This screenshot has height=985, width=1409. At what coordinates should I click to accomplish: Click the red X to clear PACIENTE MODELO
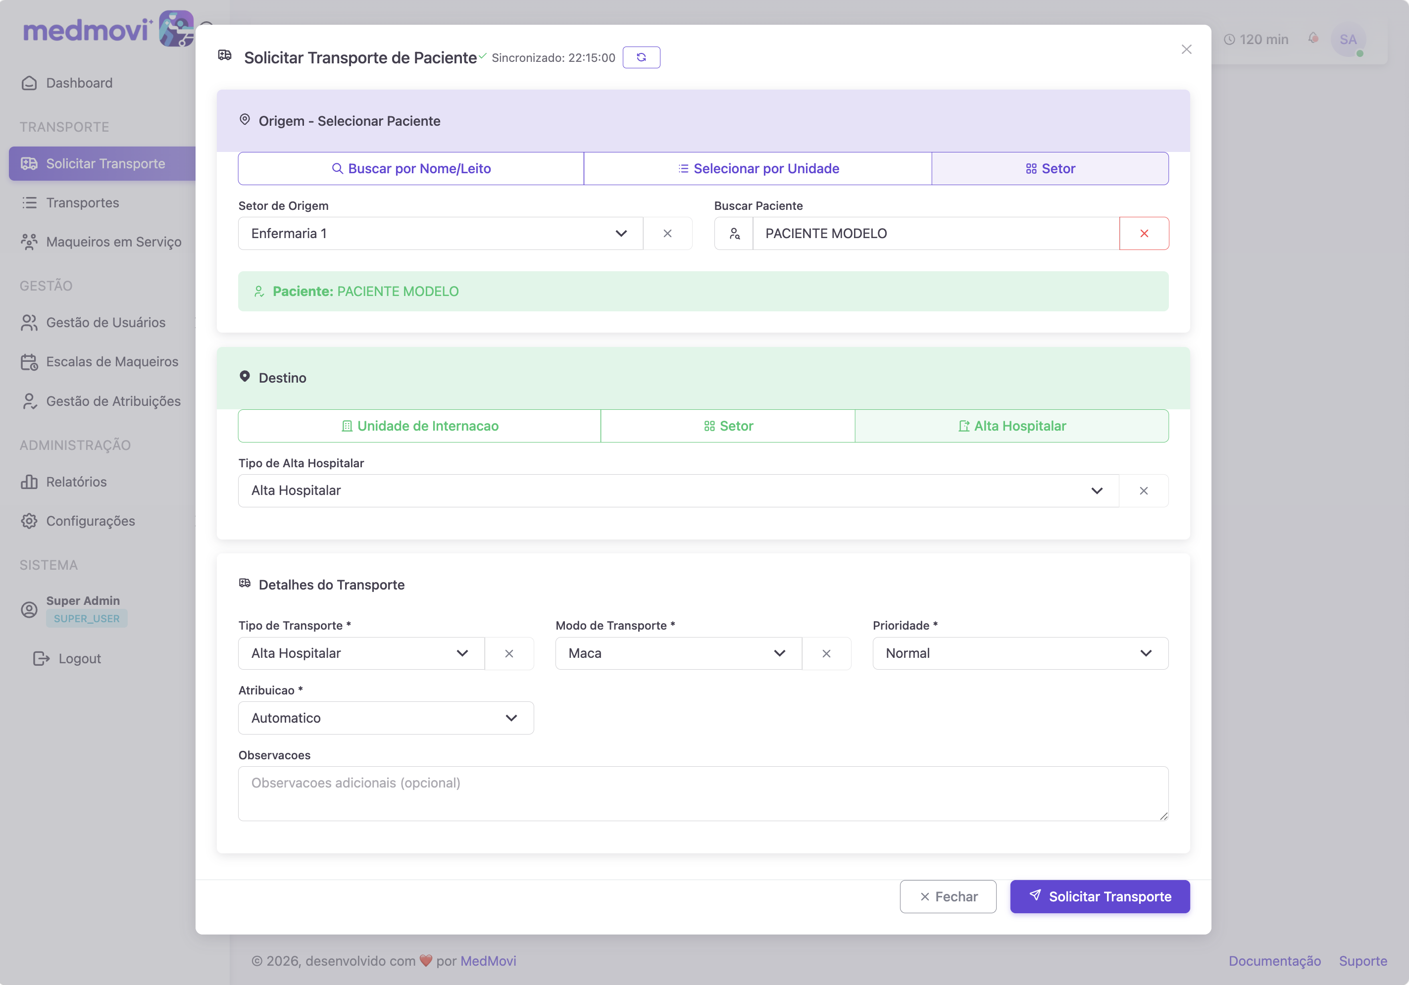(1144, 233)
